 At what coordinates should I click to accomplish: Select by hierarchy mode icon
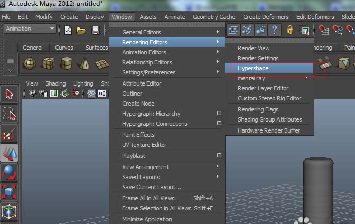pos(233,30)
